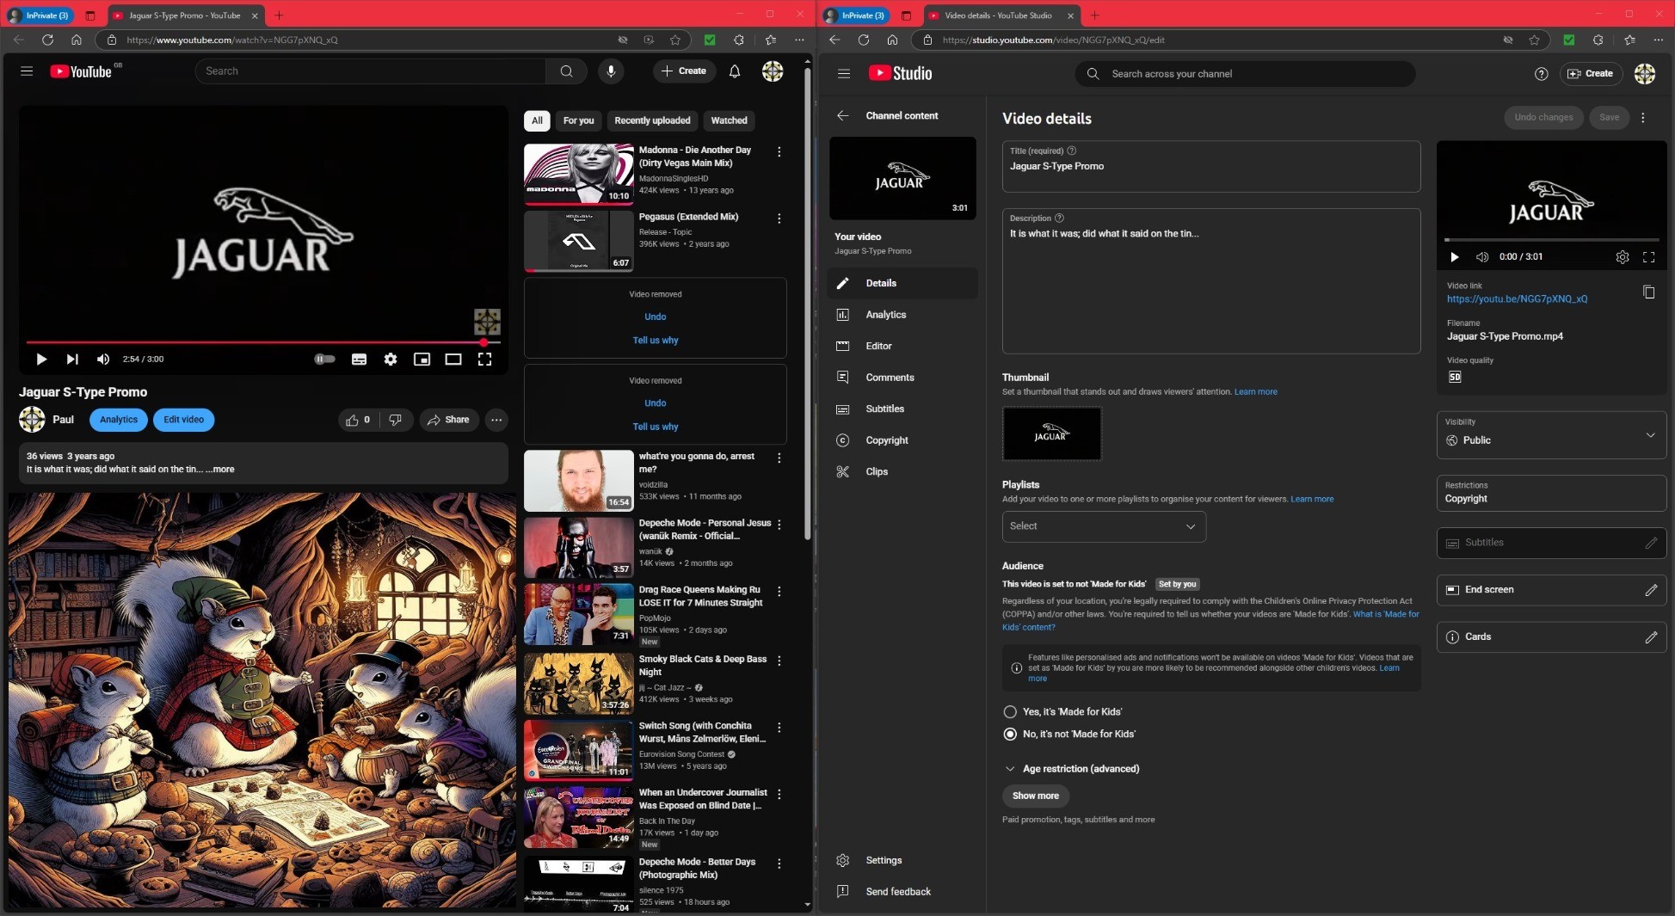Dislike the Jaguar S-Type Promo video
The width and height of the screenshot is (1675, 916).
(396, 420)
